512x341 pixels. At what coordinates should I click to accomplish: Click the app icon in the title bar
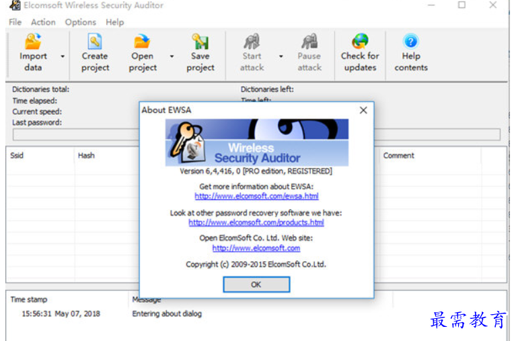(x=15, y=5)
